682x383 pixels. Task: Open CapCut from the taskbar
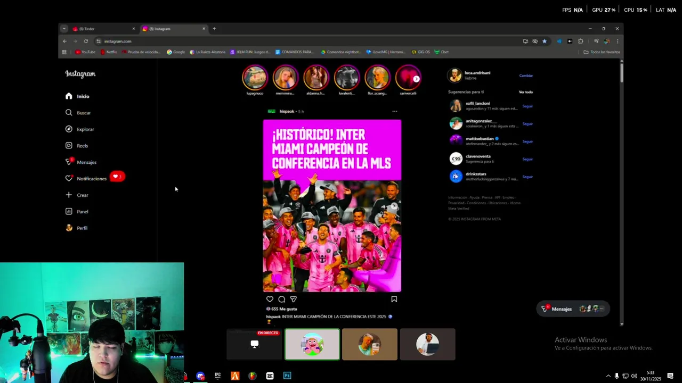270,376
